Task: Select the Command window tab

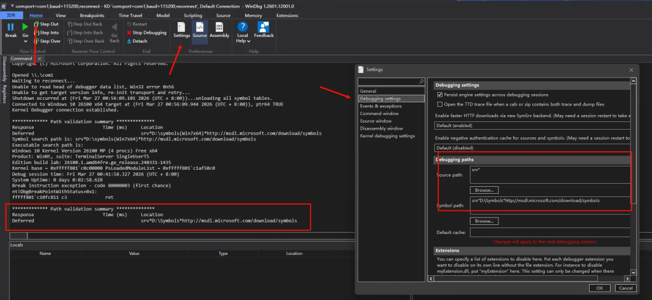Action: click(22, 59)
